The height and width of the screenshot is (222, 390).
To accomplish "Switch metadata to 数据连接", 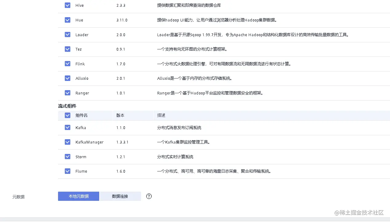I will (x=120, y=196).
